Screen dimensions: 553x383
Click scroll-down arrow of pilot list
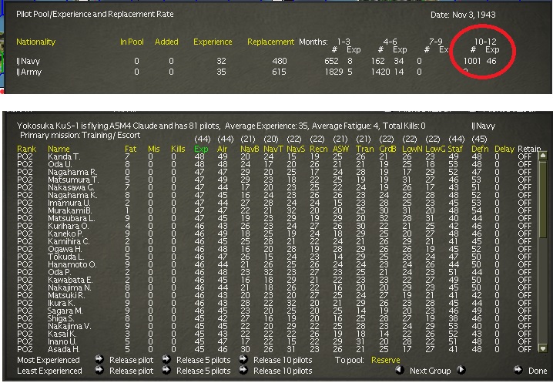[543, 348]
